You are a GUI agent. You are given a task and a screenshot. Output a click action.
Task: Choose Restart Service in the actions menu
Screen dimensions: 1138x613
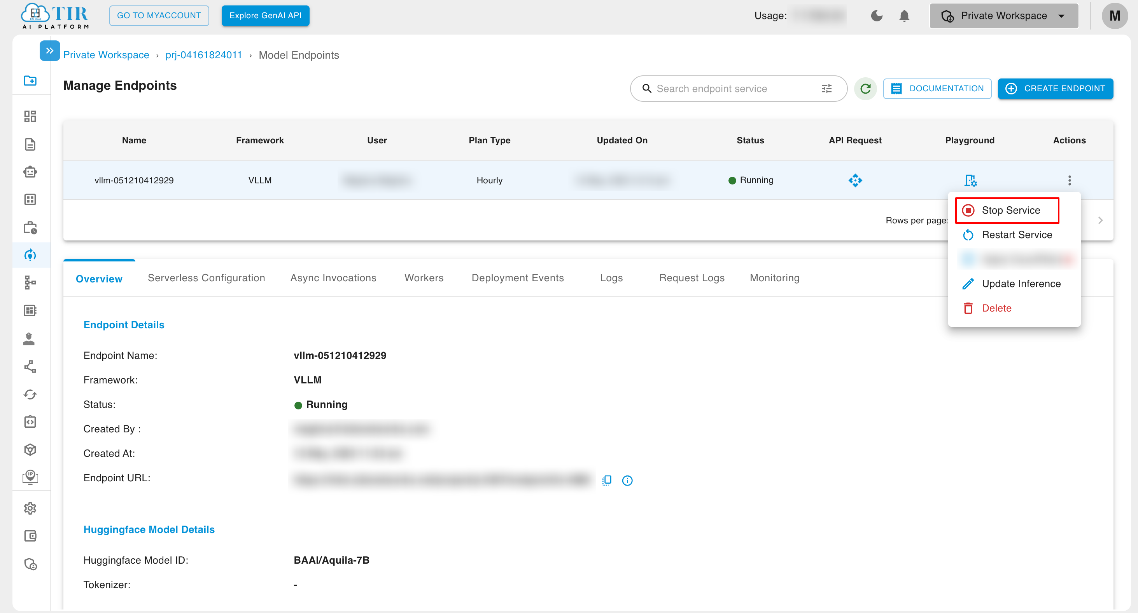click(x=1014, y=235)
